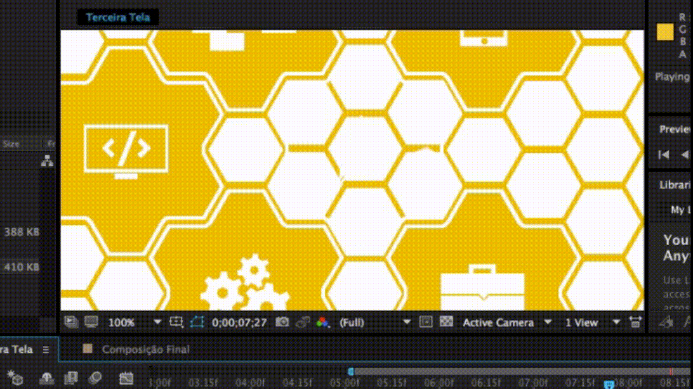Toggle Motion Blur in the timeline
693x389 pixels.
pos(95,378)
